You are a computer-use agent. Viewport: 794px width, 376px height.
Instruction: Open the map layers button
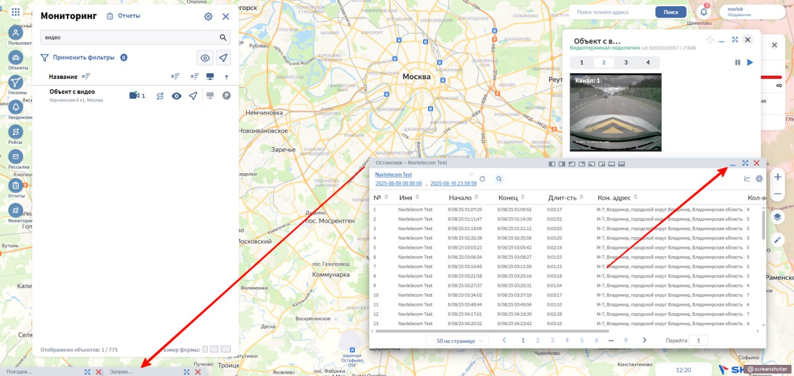[778, 218]
